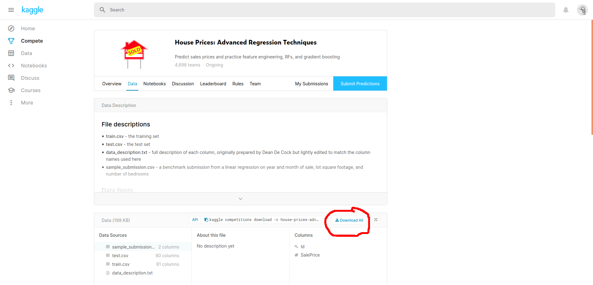Click the key icon beside Id column
Screen dimensions: 593x285
point(296,247)
